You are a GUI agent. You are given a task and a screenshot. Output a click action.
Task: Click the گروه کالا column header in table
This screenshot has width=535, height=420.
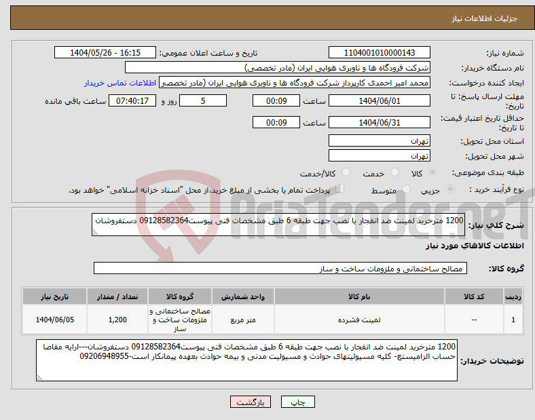tap(180, 297)
